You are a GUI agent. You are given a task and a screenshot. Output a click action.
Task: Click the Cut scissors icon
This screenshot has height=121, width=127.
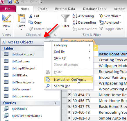click(x=31, y=16)
